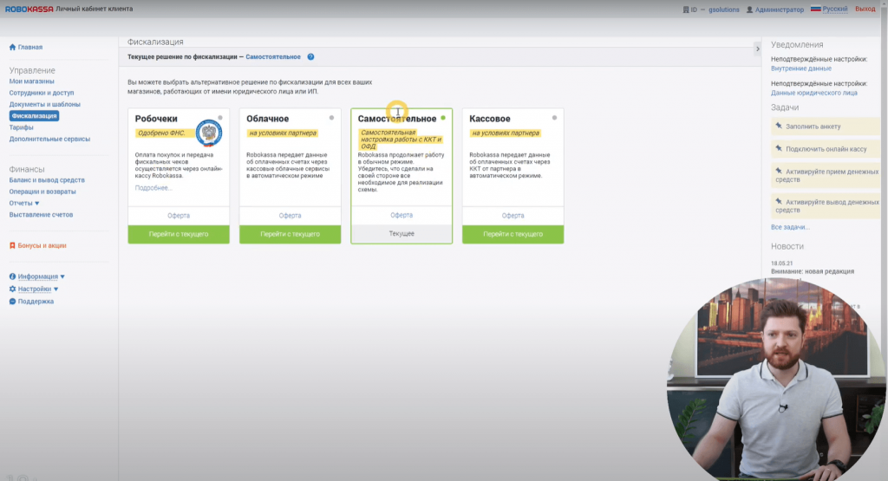Open the Подробнее link on Робочеки
Screen dimensions: 888x481
[x=153, y=188]
